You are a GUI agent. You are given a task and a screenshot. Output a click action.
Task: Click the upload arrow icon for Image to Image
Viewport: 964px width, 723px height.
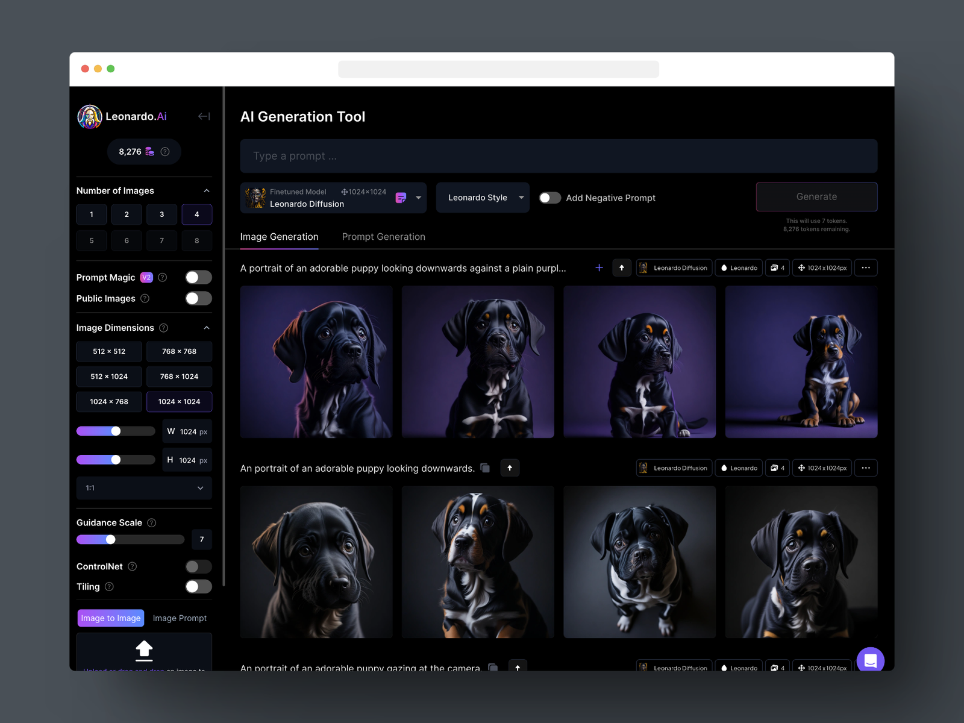click(x=144, y=650)
